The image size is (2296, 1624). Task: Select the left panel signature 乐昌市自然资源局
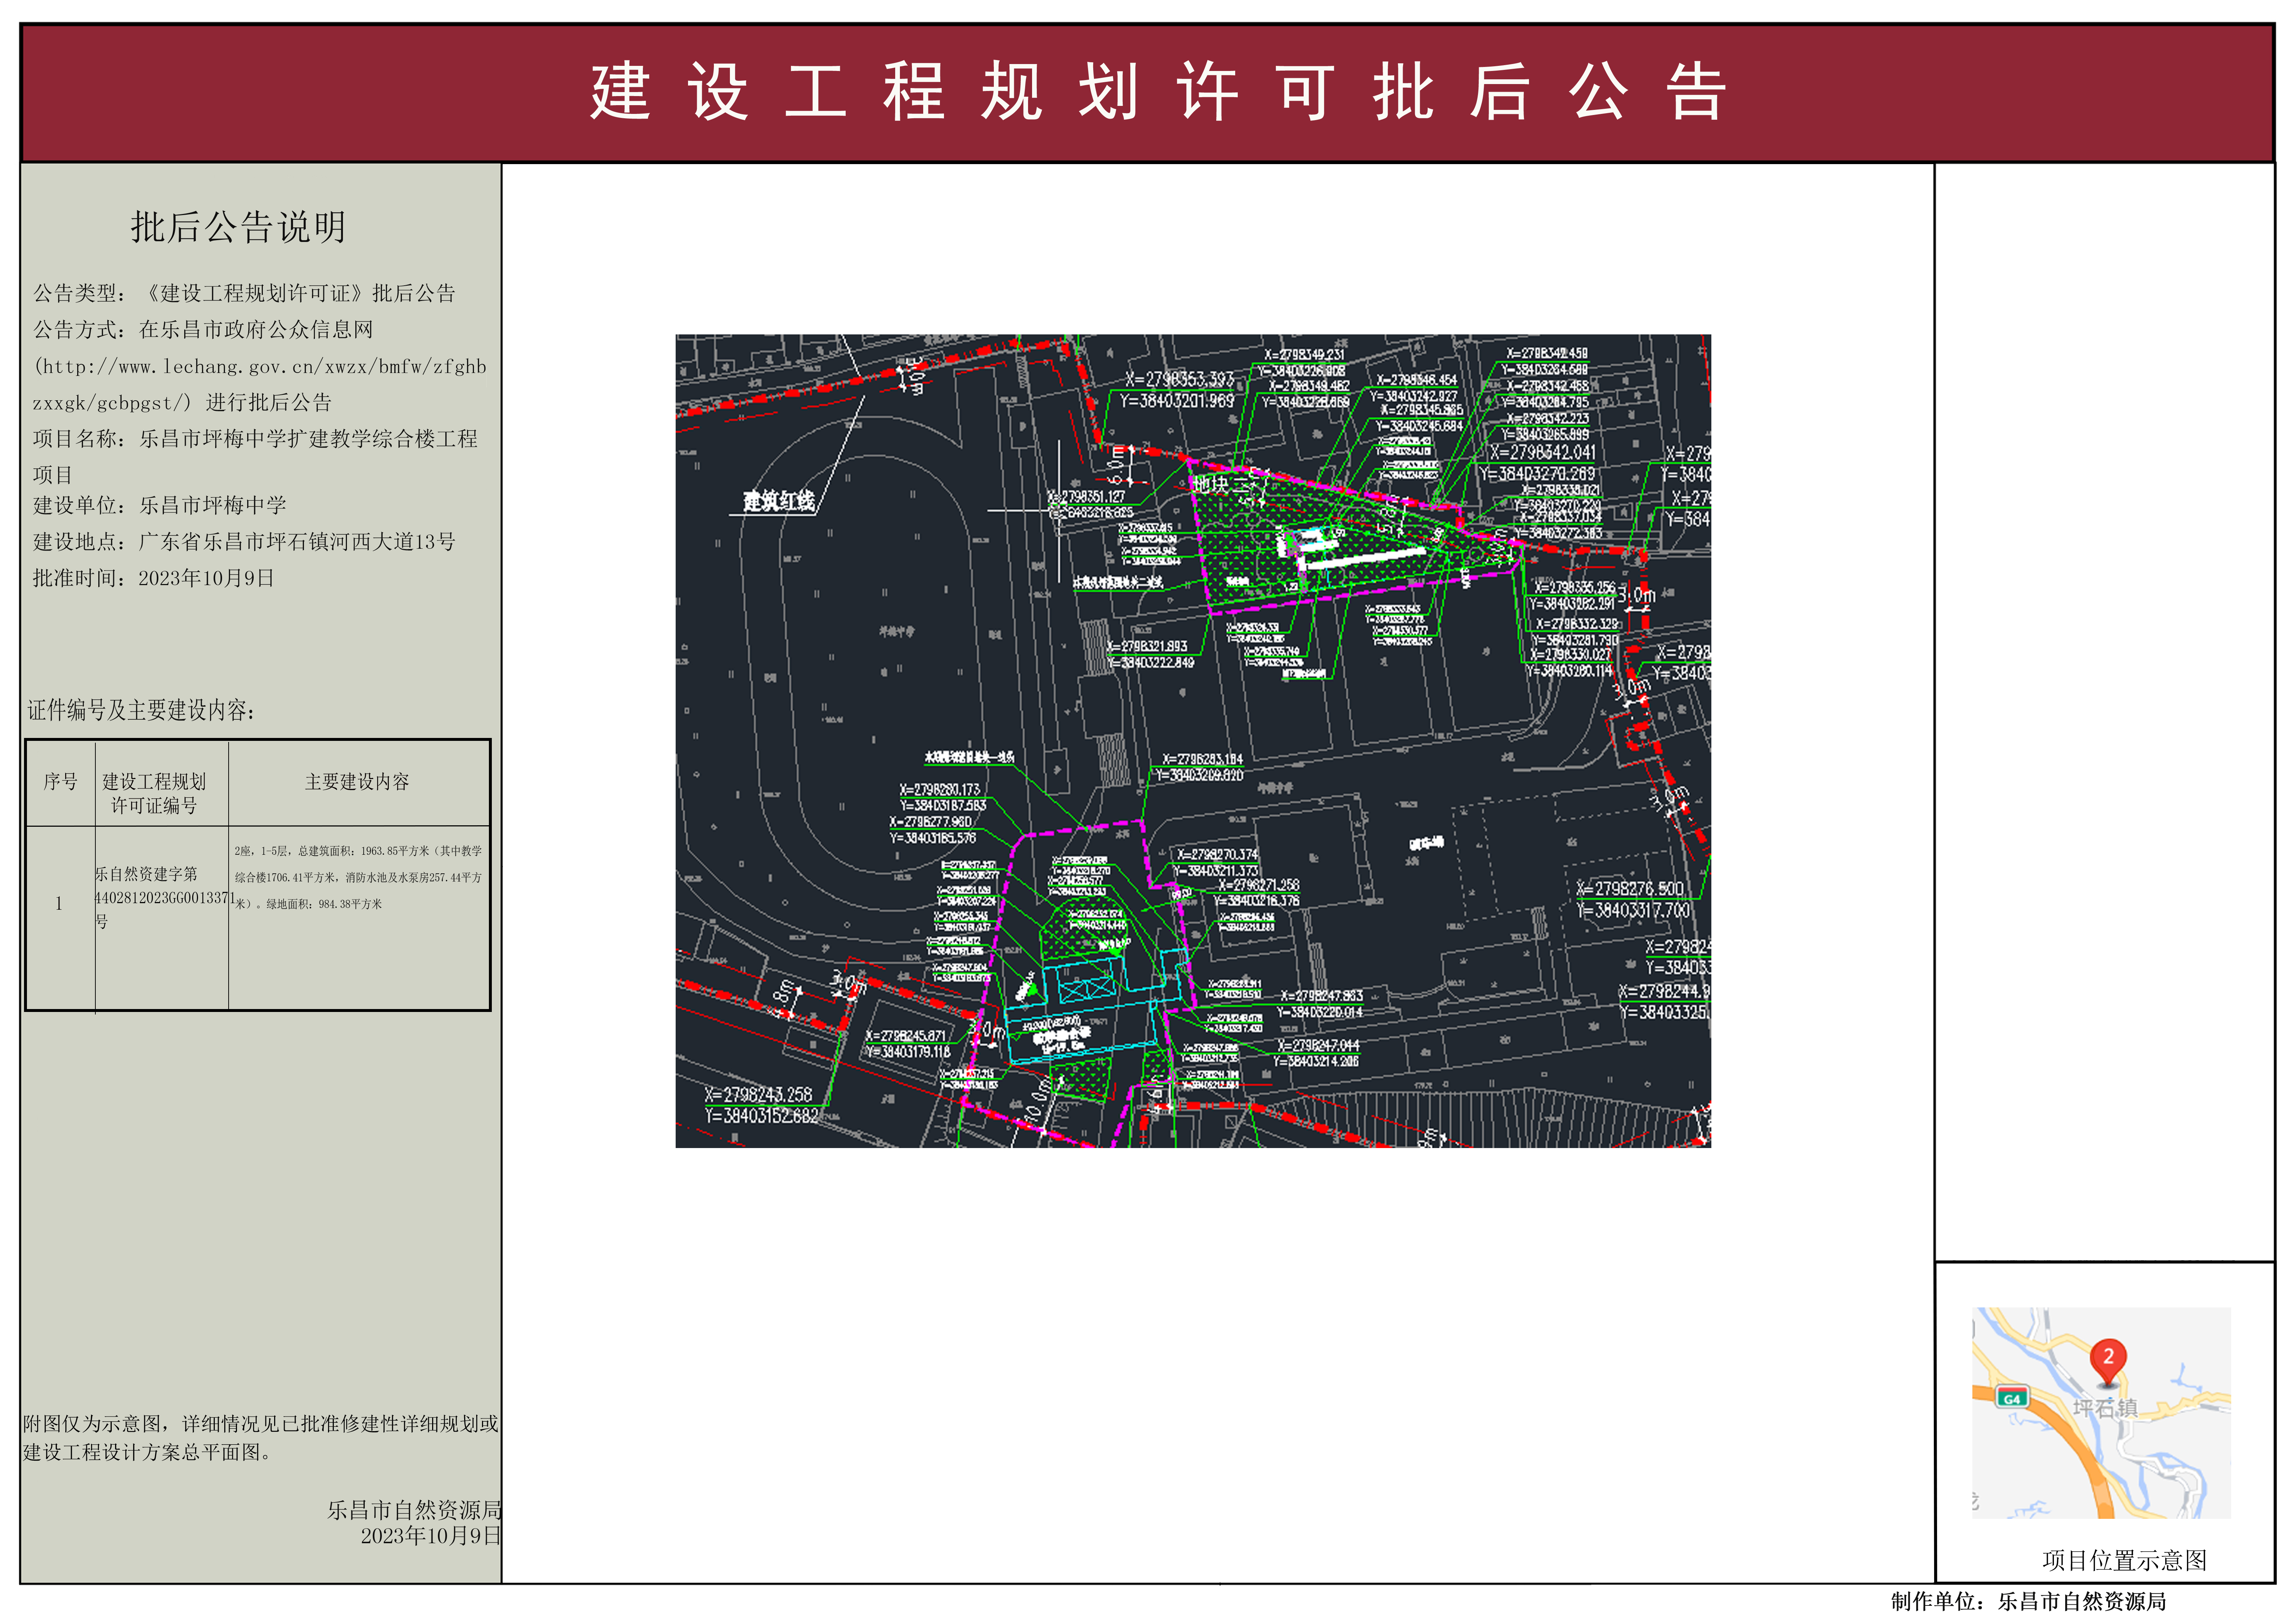click(414, 1510)
